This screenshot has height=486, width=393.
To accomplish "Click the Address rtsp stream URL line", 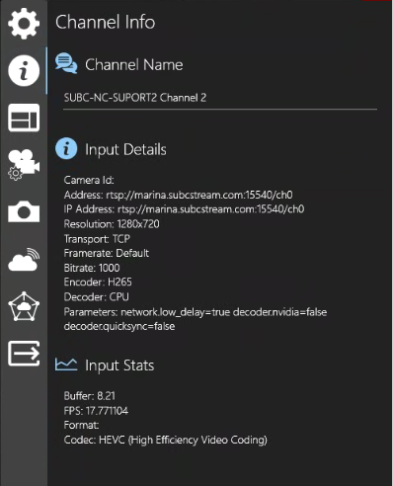I will [x=179, y=195].
